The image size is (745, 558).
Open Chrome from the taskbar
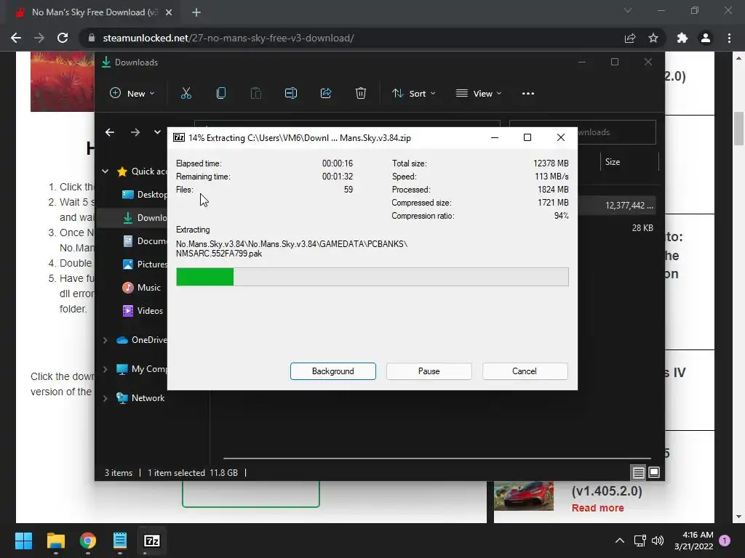[88, 541]
